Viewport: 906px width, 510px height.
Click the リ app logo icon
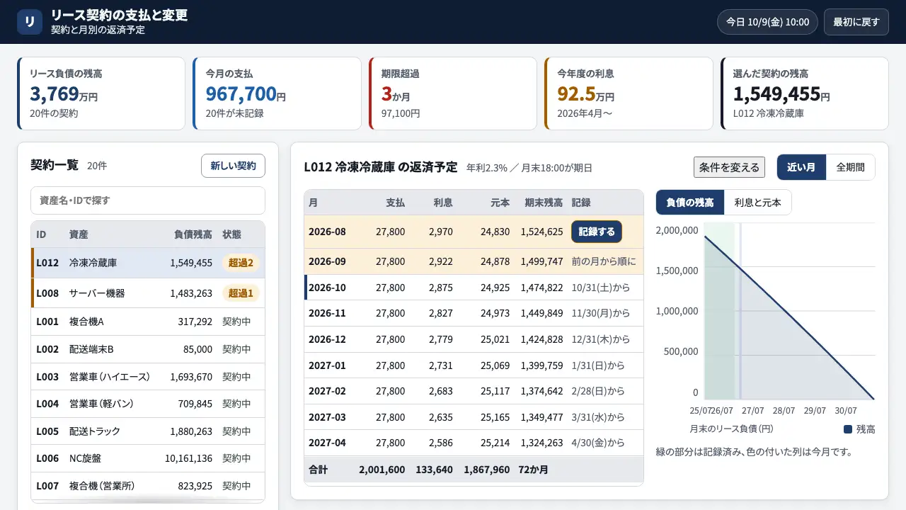[x=30, y=22]
